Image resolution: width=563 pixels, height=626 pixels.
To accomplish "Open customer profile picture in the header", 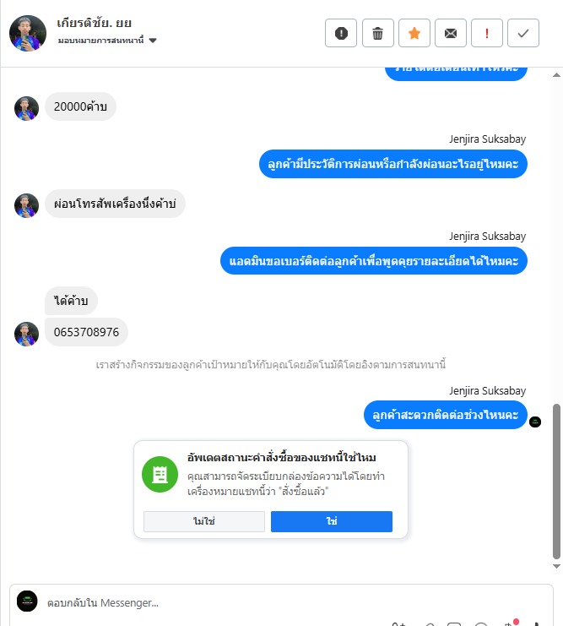I will coord(28,33).
